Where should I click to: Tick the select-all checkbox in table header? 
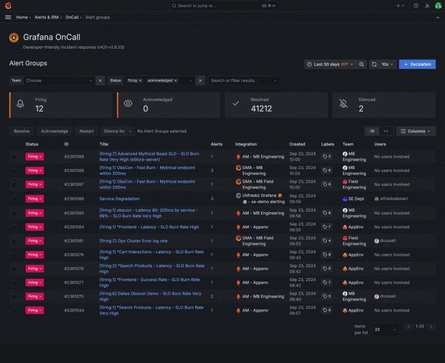(x=14, y=144)
